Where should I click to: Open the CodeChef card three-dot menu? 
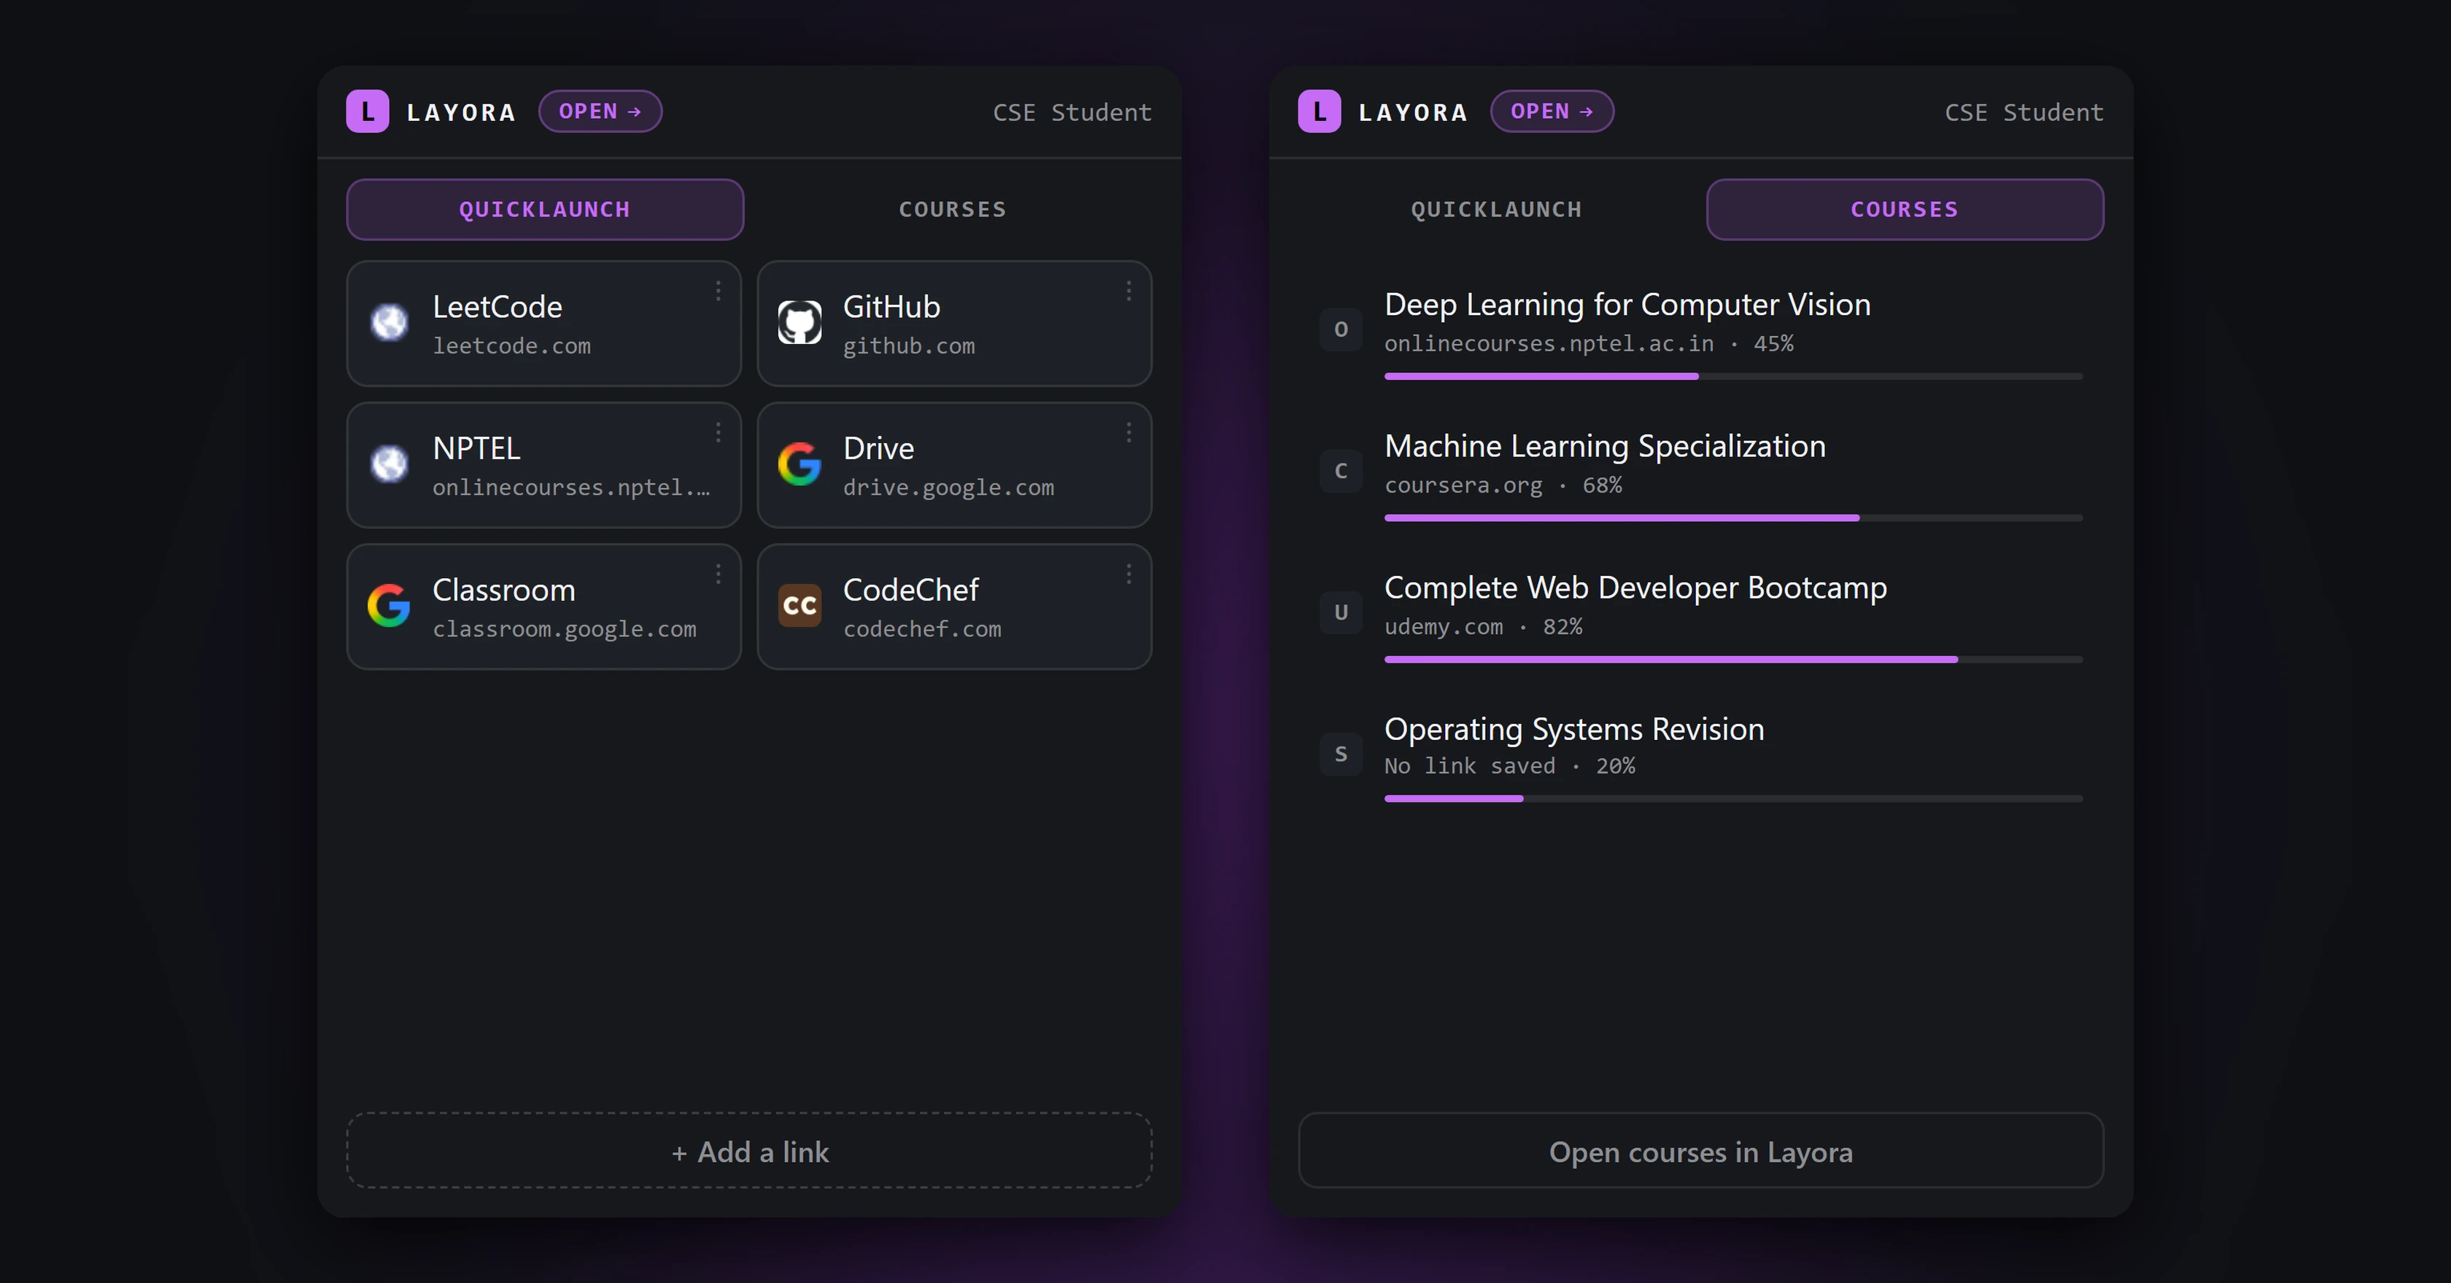click(x=1128, y=574)
